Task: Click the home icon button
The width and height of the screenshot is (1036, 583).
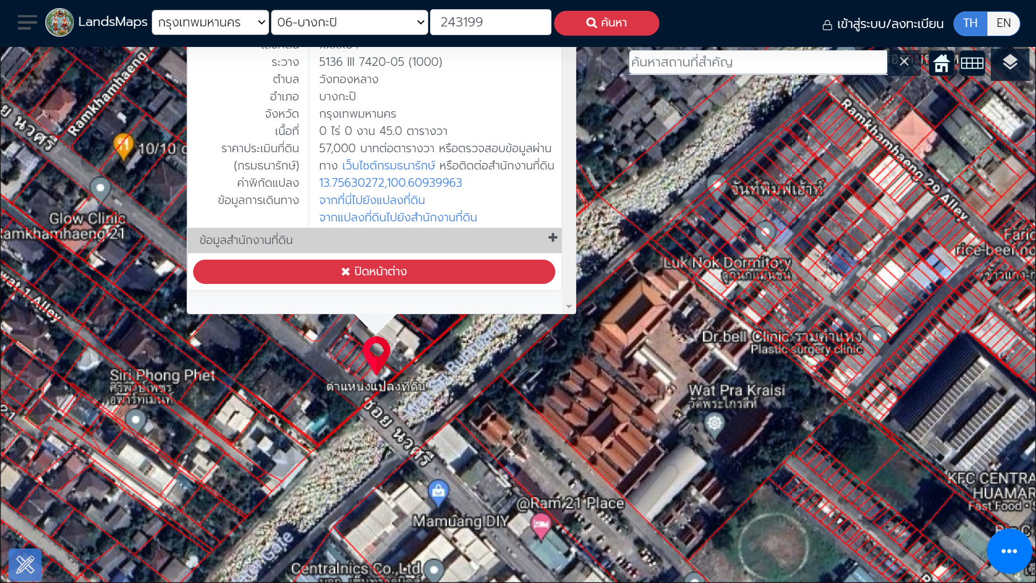Action: point(942,63)
